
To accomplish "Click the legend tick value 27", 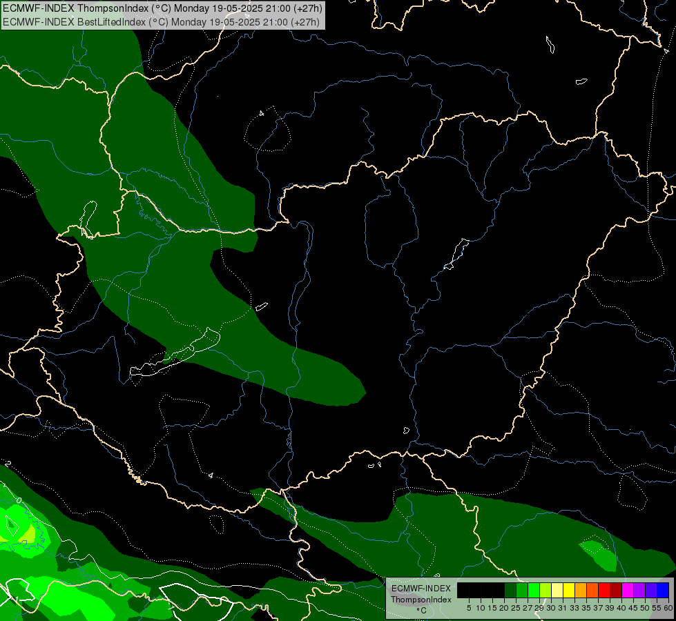I will [x=528, y=608].
